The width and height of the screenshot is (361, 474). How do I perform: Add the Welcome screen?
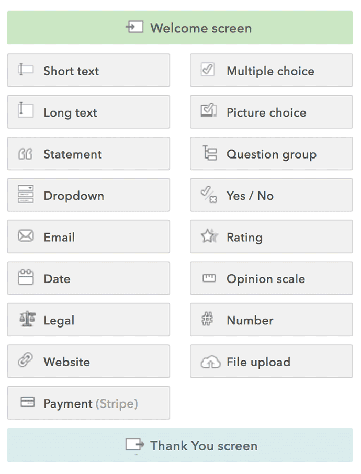pos(180,28)
